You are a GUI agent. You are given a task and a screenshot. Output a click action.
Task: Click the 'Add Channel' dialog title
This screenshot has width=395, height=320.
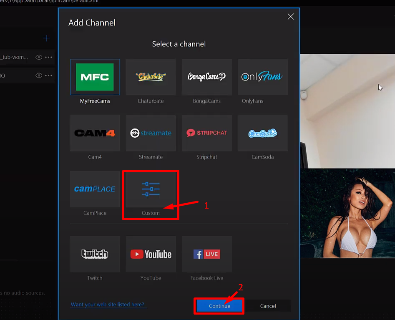92,23
